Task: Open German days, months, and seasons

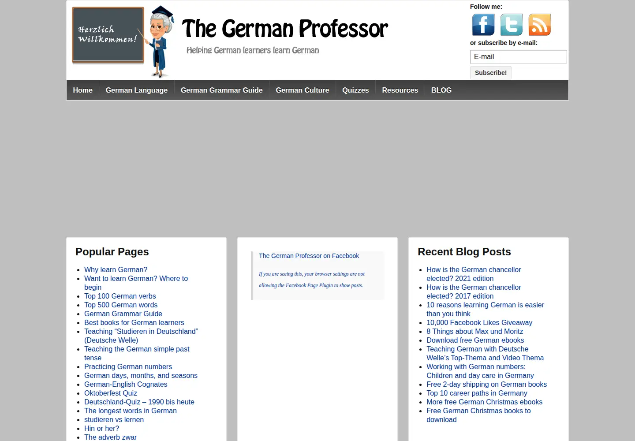Action: click(x=141, y=375)
